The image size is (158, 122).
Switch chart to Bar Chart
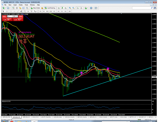pyautogui.click(x=59, y=8)
